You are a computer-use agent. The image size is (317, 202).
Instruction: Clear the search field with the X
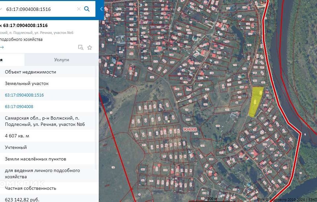pyautogui.click(x=79, y=9)
